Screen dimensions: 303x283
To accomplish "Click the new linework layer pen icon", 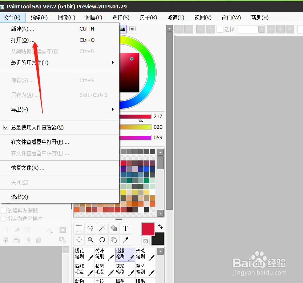I will click(17, 230).
